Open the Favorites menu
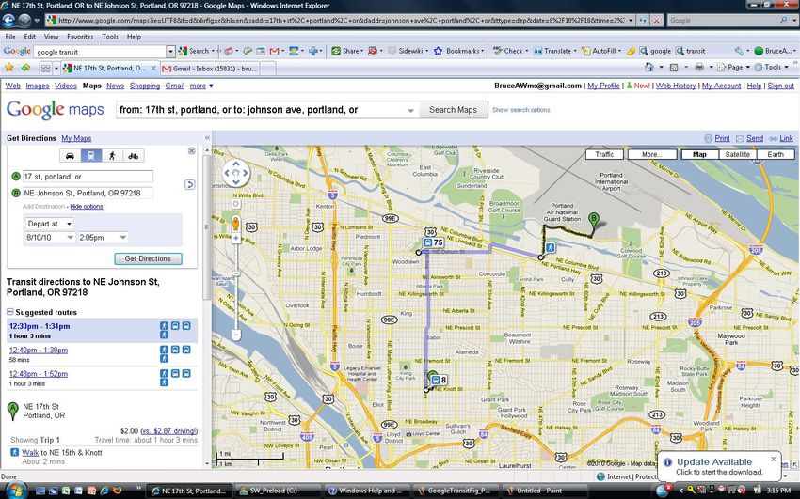Viewport: 800px width, 499px height. (x=80, y=37)
